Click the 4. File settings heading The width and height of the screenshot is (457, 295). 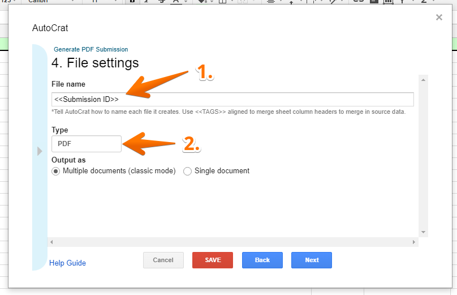point(95,62)
